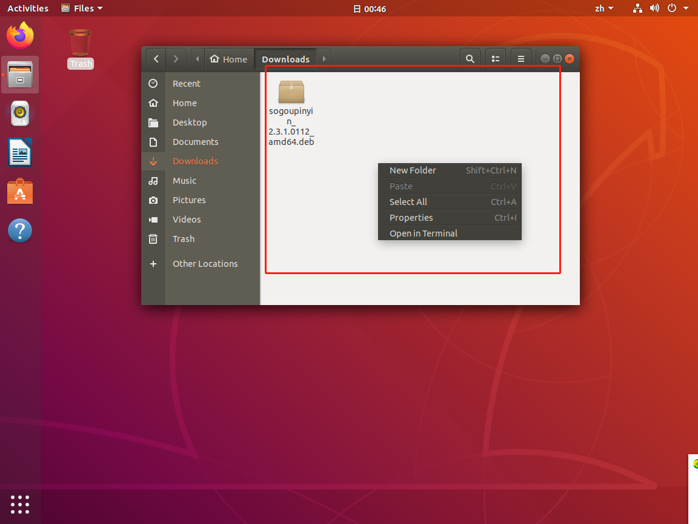Close the Files window
The height and width of the screenshot is (524, 698).
(x=570, y=59)
